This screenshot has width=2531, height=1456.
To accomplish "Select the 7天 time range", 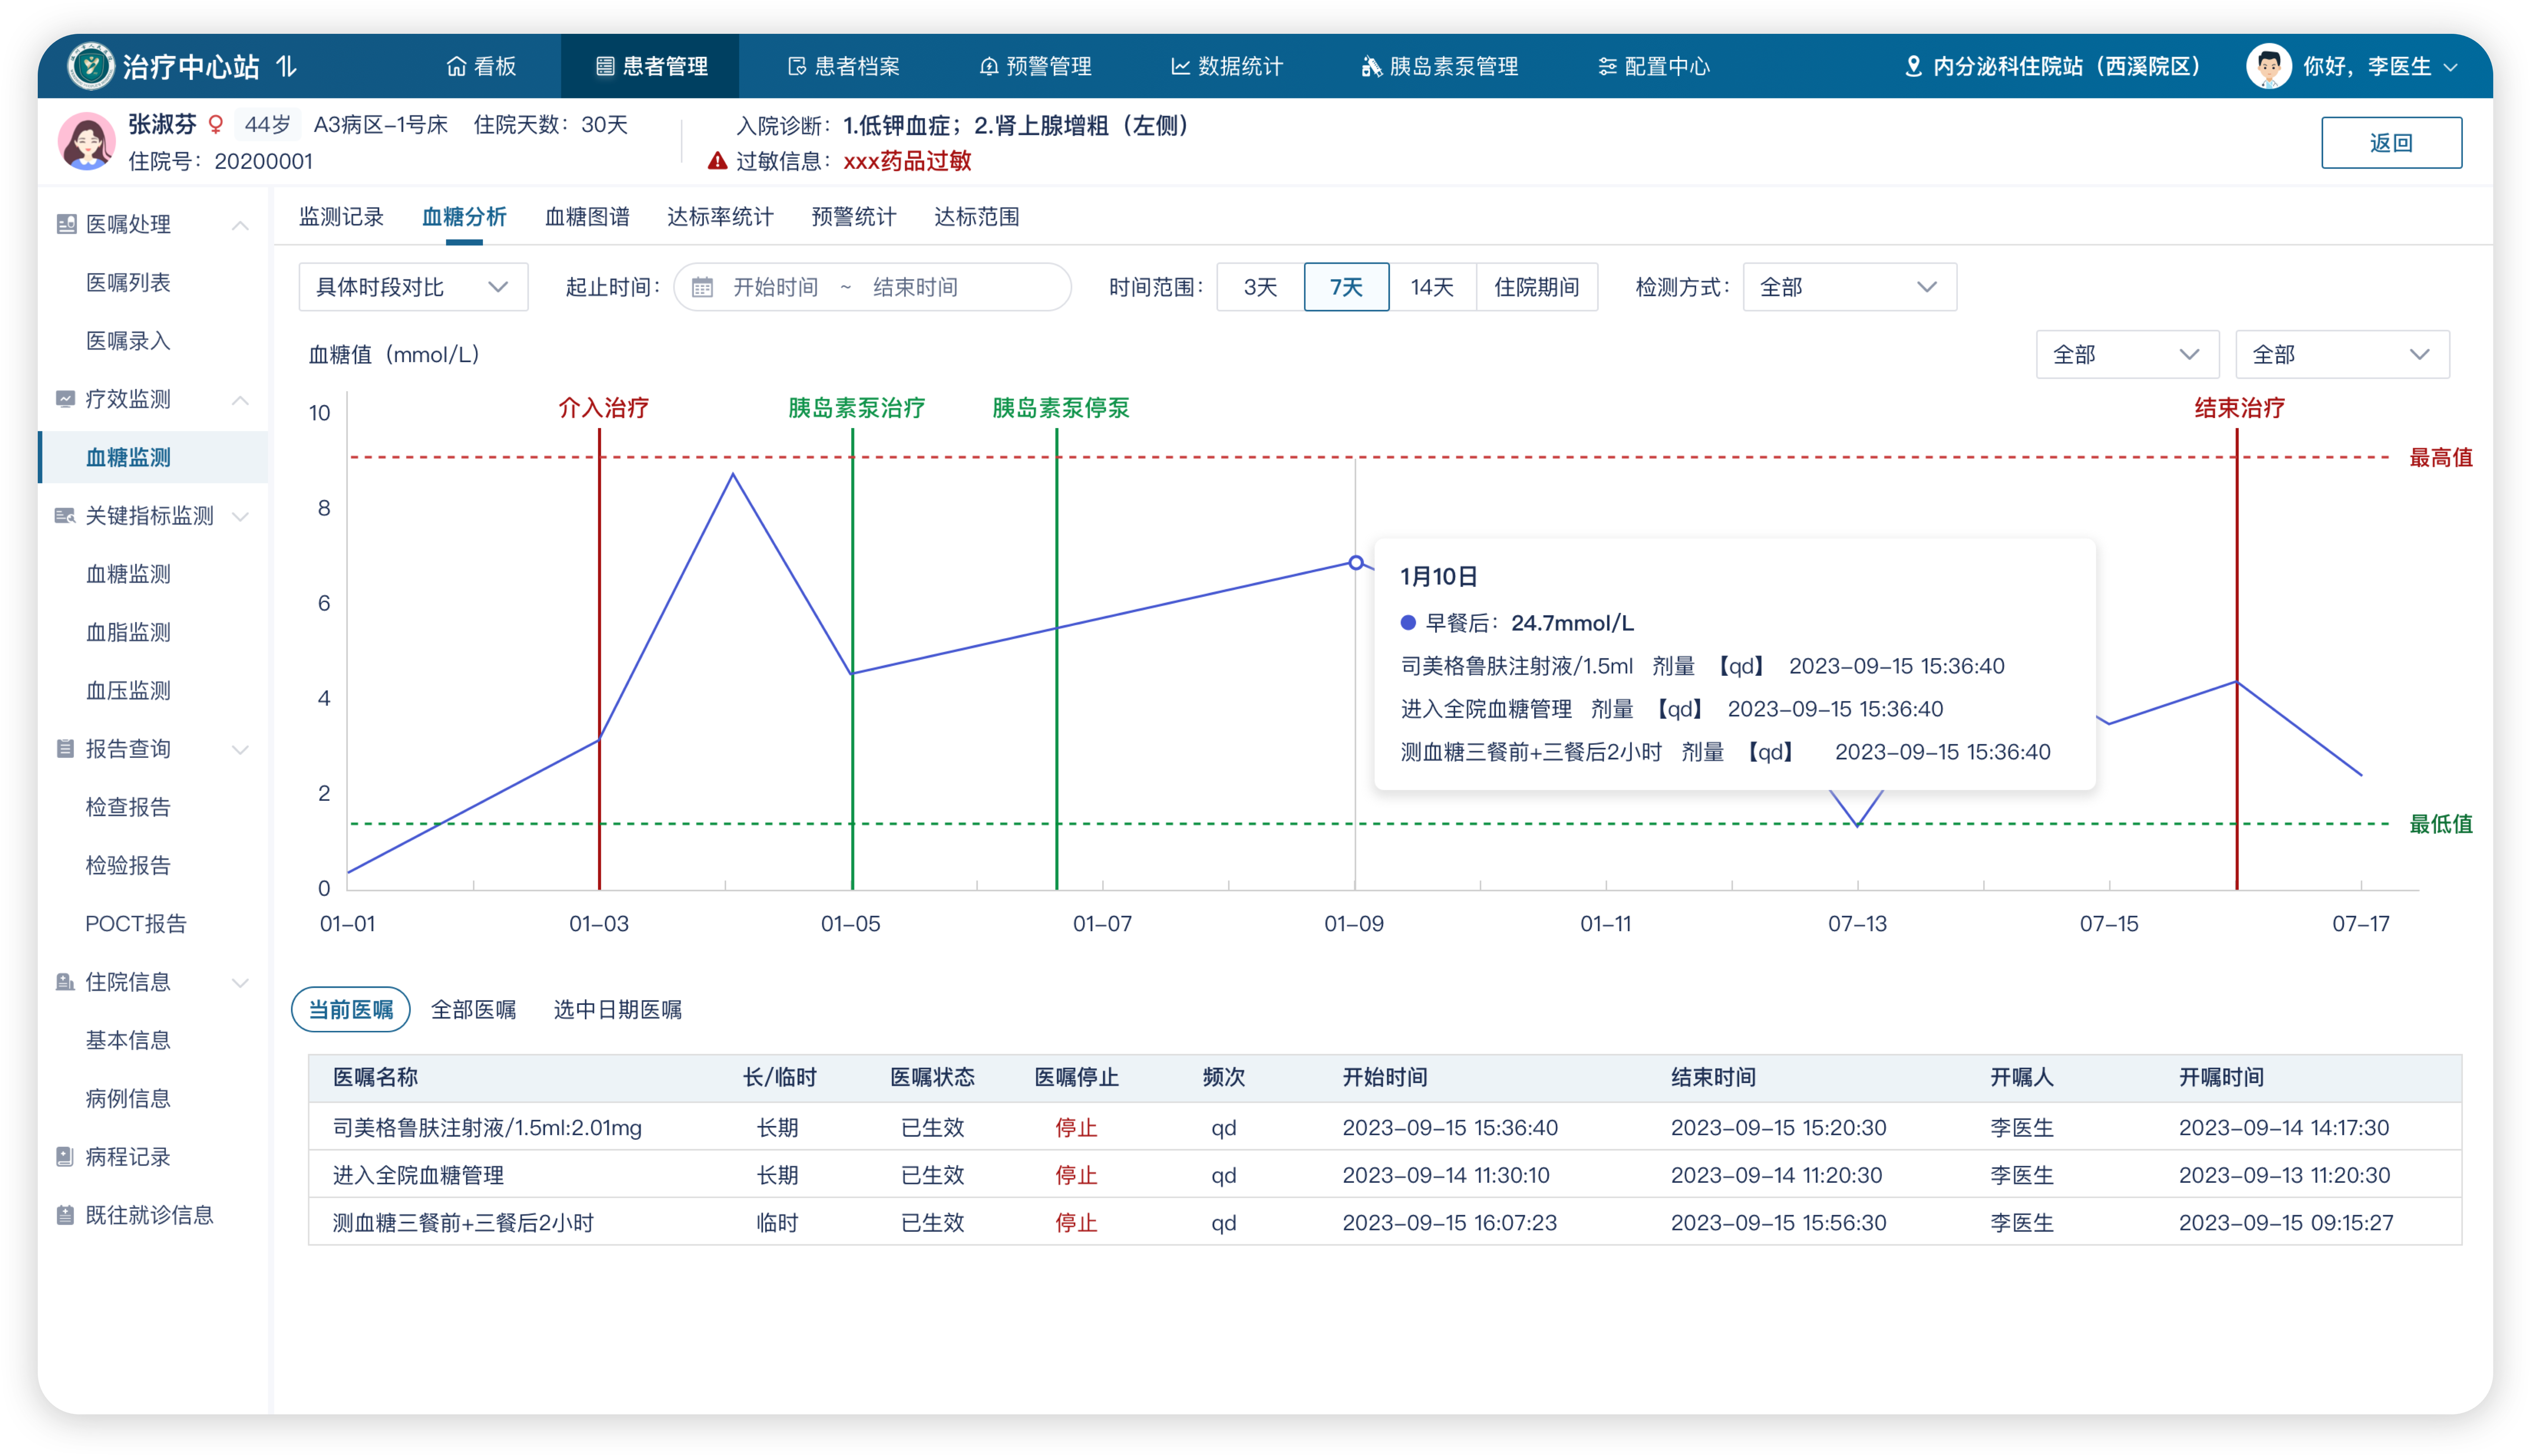I will pos(1347,287).
